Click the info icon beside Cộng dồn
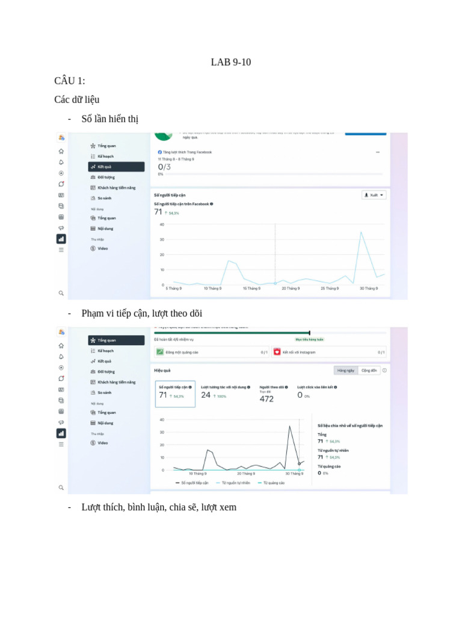 (384, 371)
